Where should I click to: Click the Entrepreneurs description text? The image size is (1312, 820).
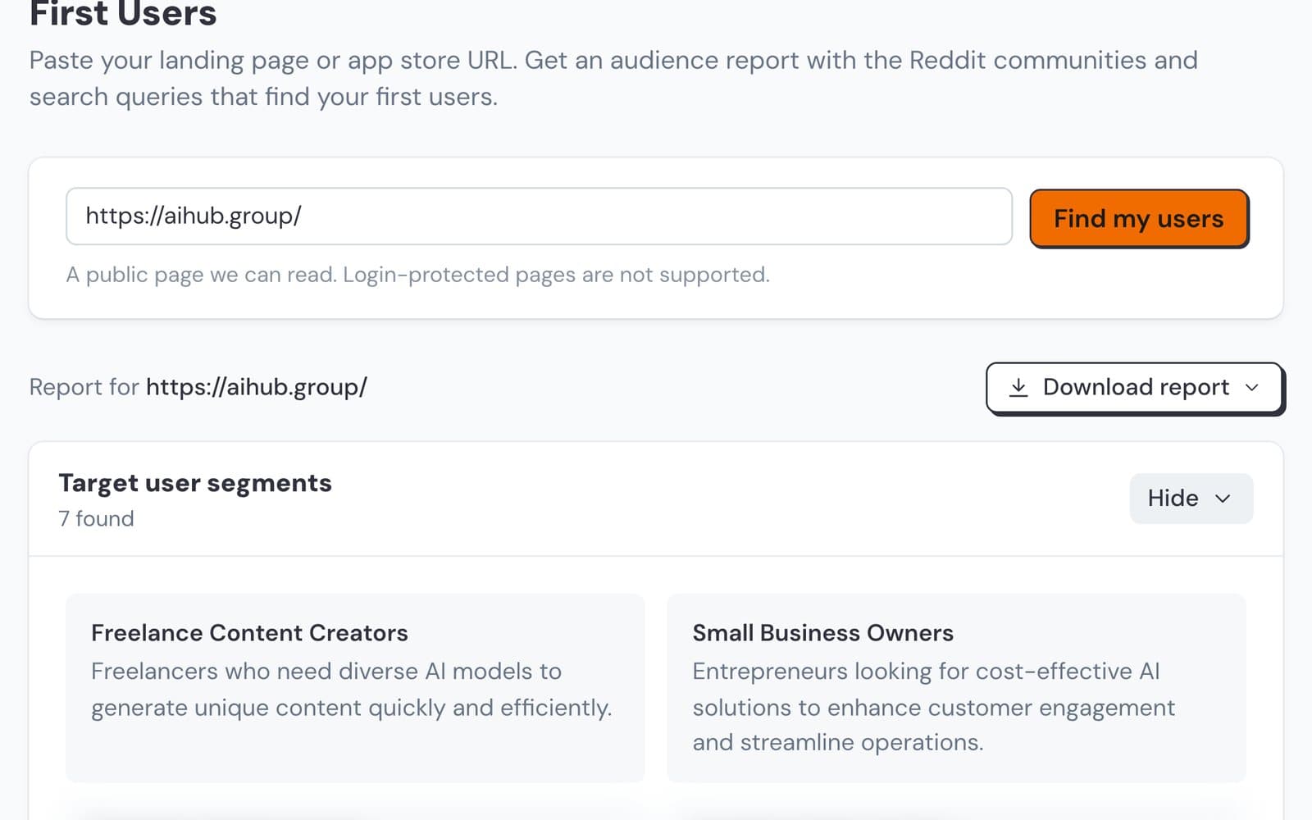(933, 707)
